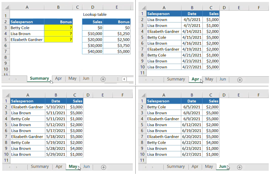Image resolution: width=270 pixels, height=174 pixels.
Task: Click horizontal scroll left arrow in Summary pane
Action: pos(124,79)
